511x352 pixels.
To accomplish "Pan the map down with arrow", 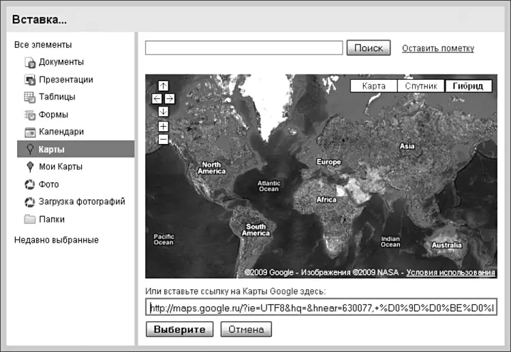I will [x=164, y=112].
